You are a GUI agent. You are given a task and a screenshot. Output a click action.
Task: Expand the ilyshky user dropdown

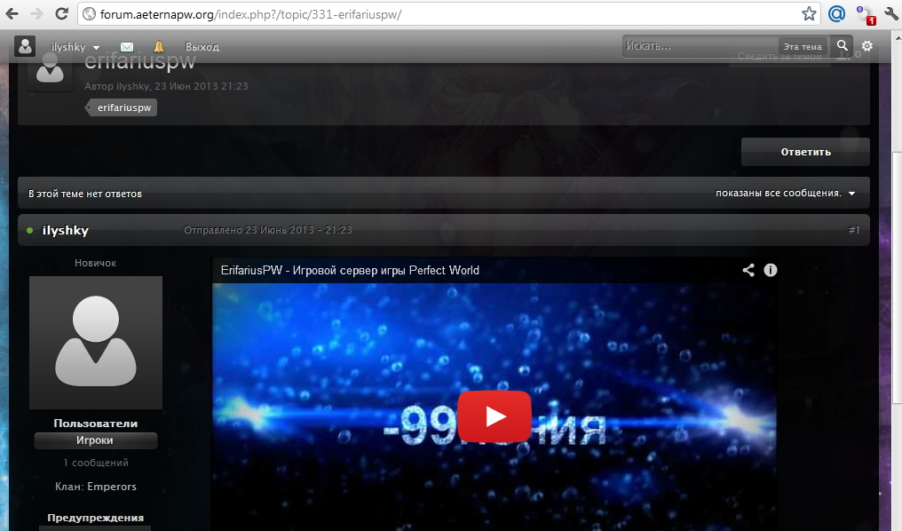[x=75, y=47]
